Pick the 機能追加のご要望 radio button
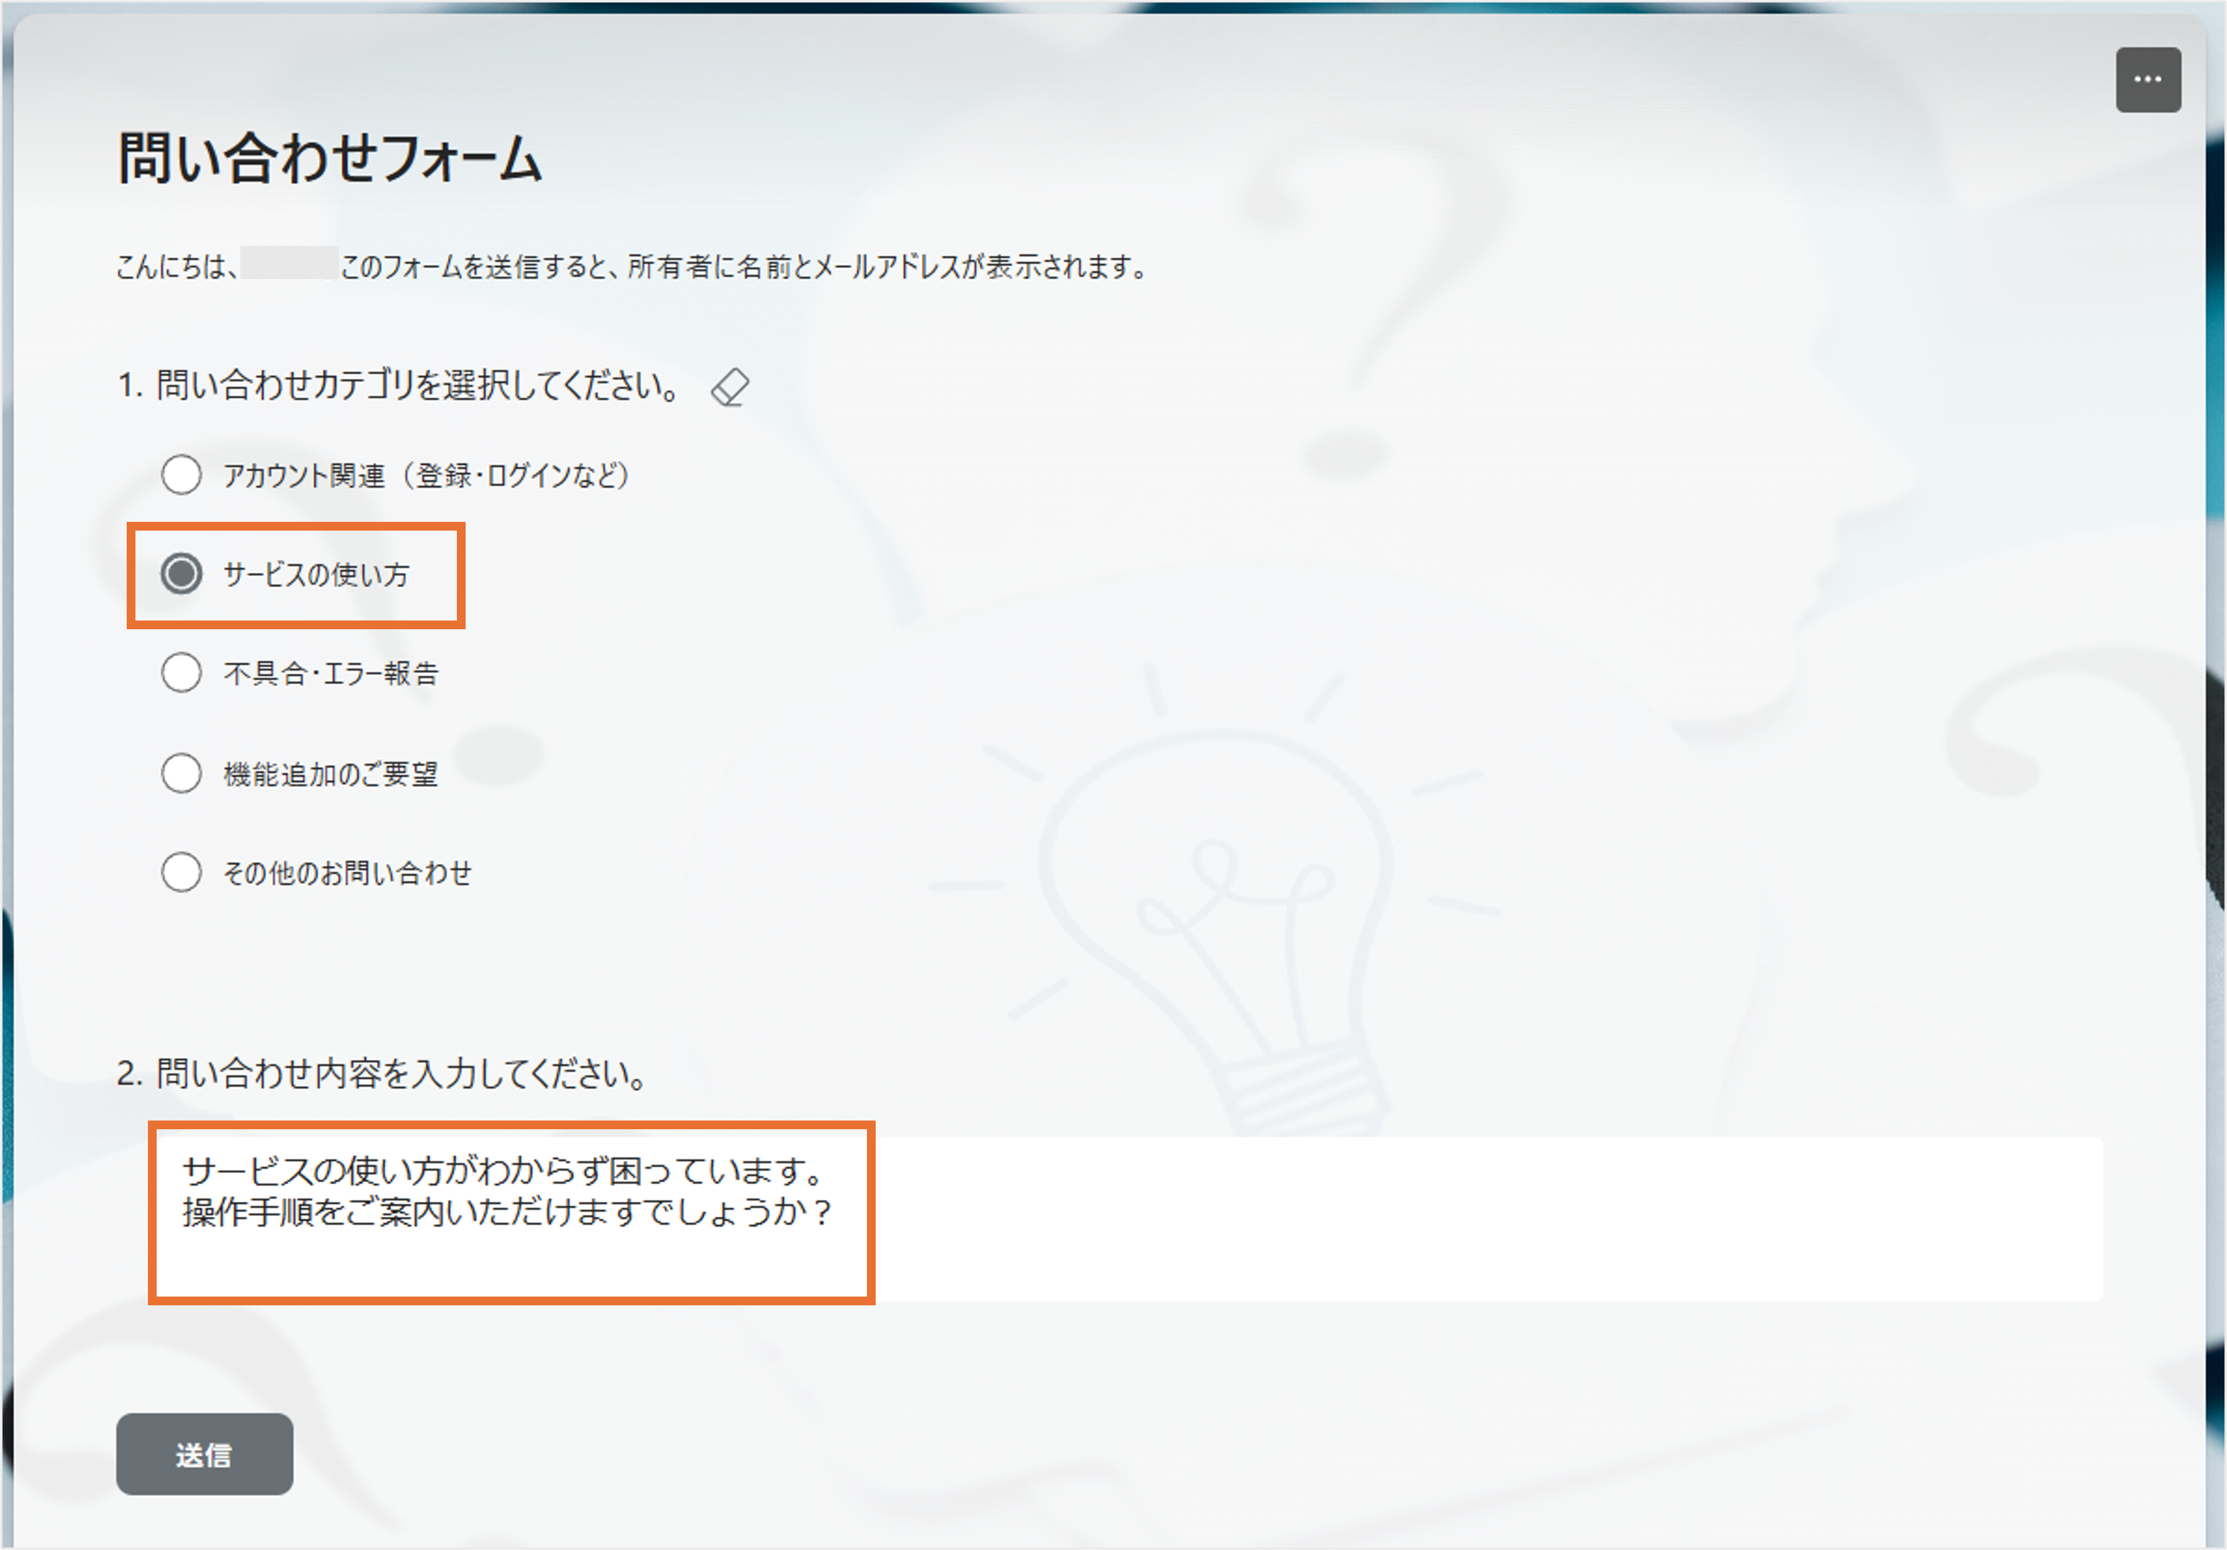 coord(182,773)
